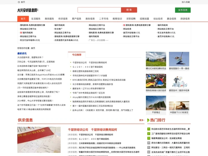Open news about 日本回转寿司餐厅
The width and height of the screenshot is (208, 156).
tap(33, 66)
